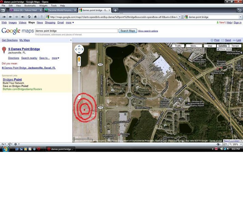The height and width of the screenshot is (205, 243).
Task: Click the McAfee red M tray icon
Action: (216, 149)
